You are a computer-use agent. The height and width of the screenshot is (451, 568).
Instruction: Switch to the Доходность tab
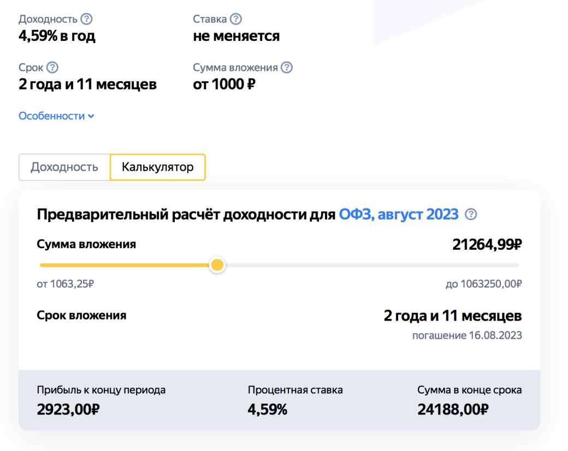(x=64, y=167)
